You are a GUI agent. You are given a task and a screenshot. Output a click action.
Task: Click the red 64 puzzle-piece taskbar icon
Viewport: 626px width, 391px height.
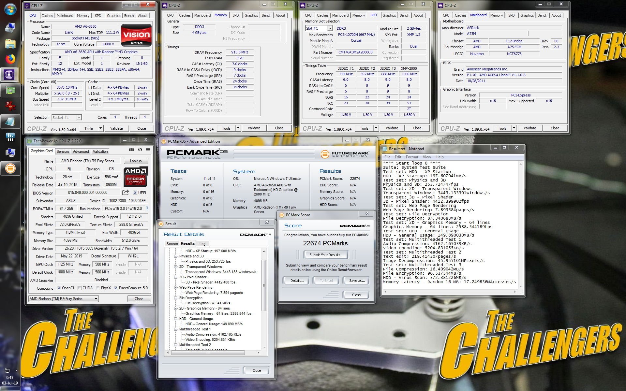[10, 106]
